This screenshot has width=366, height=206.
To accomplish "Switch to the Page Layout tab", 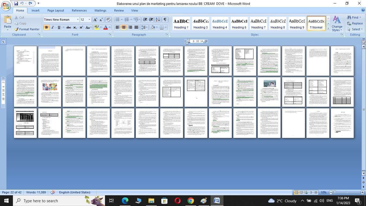I will pyautogui.click(x=55, y=10).
